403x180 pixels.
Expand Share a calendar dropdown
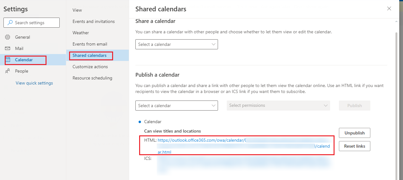pyautogui.click(x=177, y=44)
